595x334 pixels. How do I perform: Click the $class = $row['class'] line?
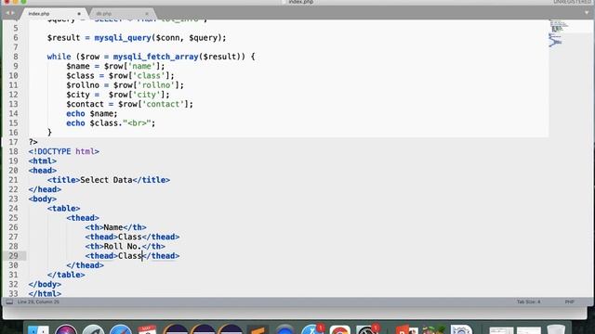[x=120, y=76]
